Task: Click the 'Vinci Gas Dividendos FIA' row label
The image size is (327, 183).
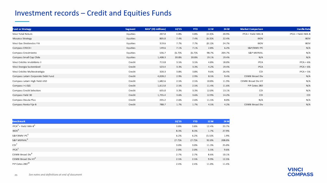Action: (26, 44)
